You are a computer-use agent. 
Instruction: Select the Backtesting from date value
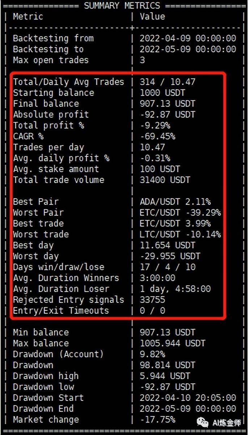(188, 38)
